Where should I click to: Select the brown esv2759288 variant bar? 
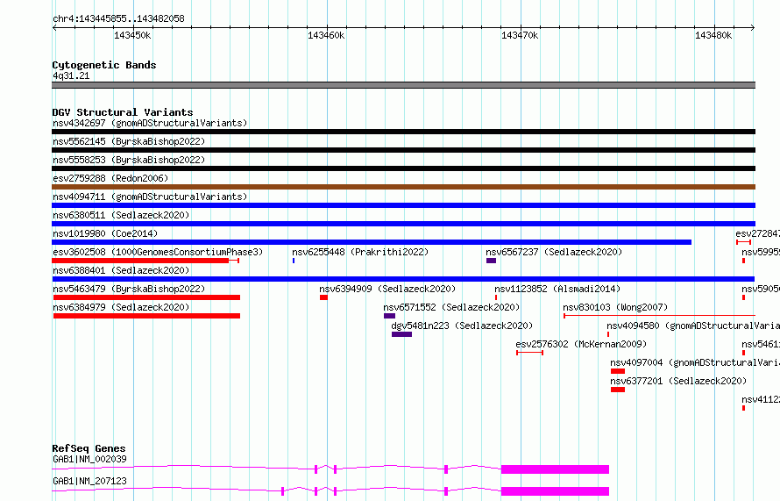(x=403, y=187)
